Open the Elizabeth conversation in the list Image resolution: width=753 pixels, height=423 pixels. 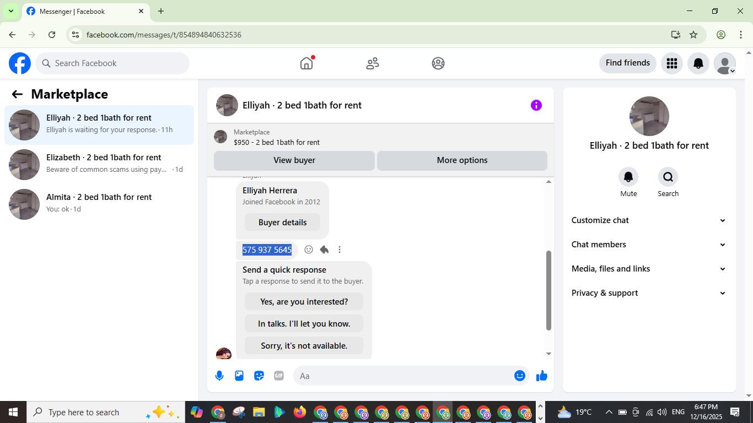pyautogui.click(x=99, y=165)
